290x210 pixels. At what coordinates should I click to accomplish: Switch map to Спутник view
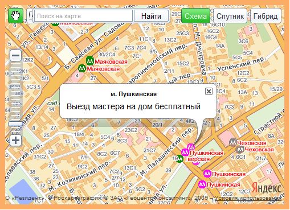tap(230, 16)
